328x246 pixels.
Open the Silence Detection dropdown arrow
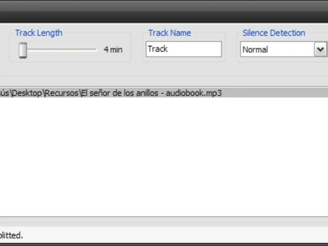tap(320, 50)
